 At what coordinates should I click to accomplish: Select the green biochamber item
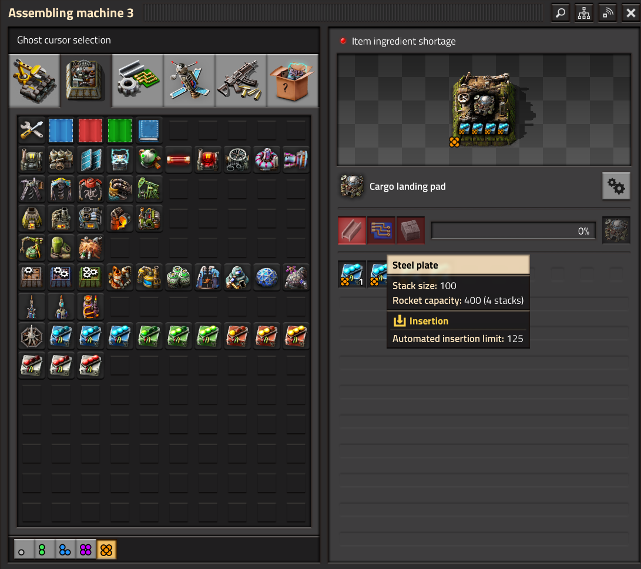61,248
